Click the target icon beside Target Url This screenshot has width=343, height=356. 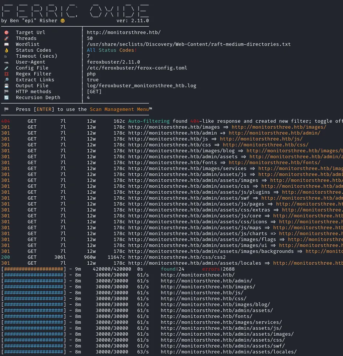click(6, 33)
